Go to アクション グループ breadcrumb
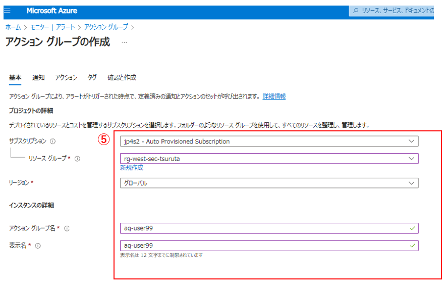This screenshot has height=285, width=448. coord(106,27)
